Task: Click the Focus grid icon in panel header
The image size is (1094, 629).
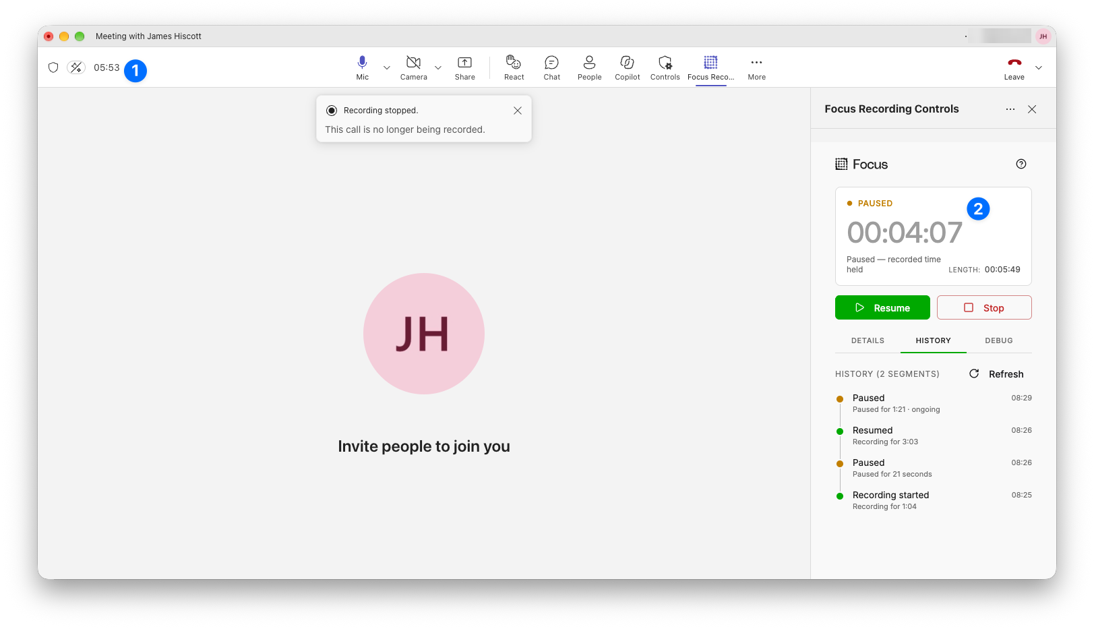Action: 841,164
